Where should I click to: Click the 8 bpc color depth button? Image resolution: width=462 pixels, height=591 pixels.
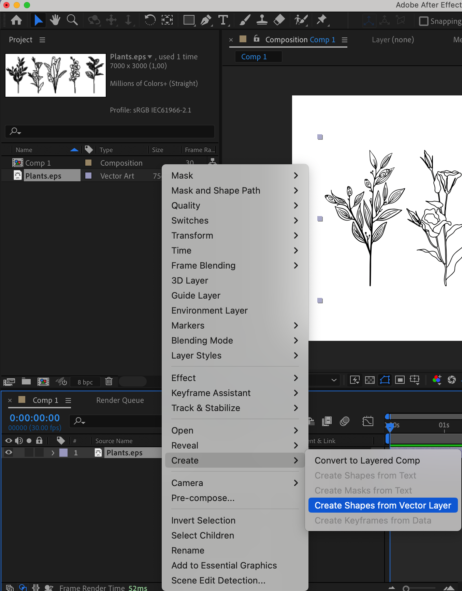tap(85, 382)
